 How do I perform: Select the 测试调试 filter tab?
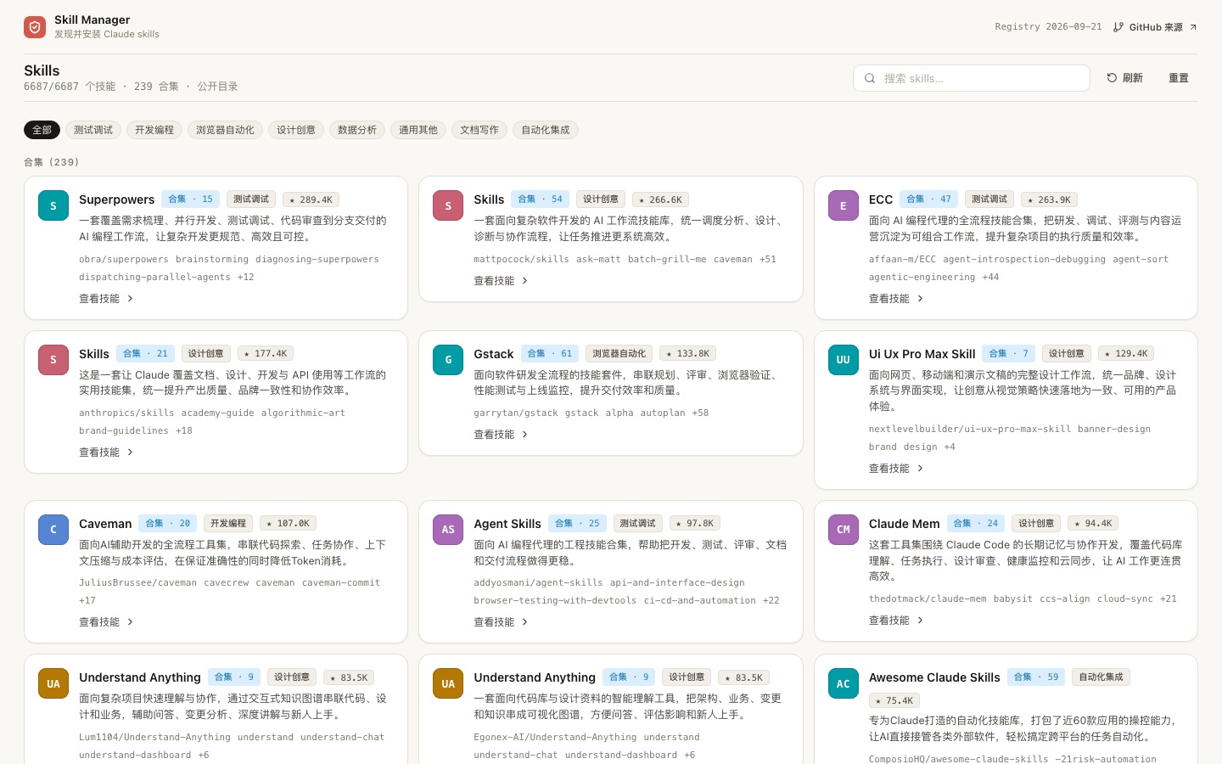(93, 130)
